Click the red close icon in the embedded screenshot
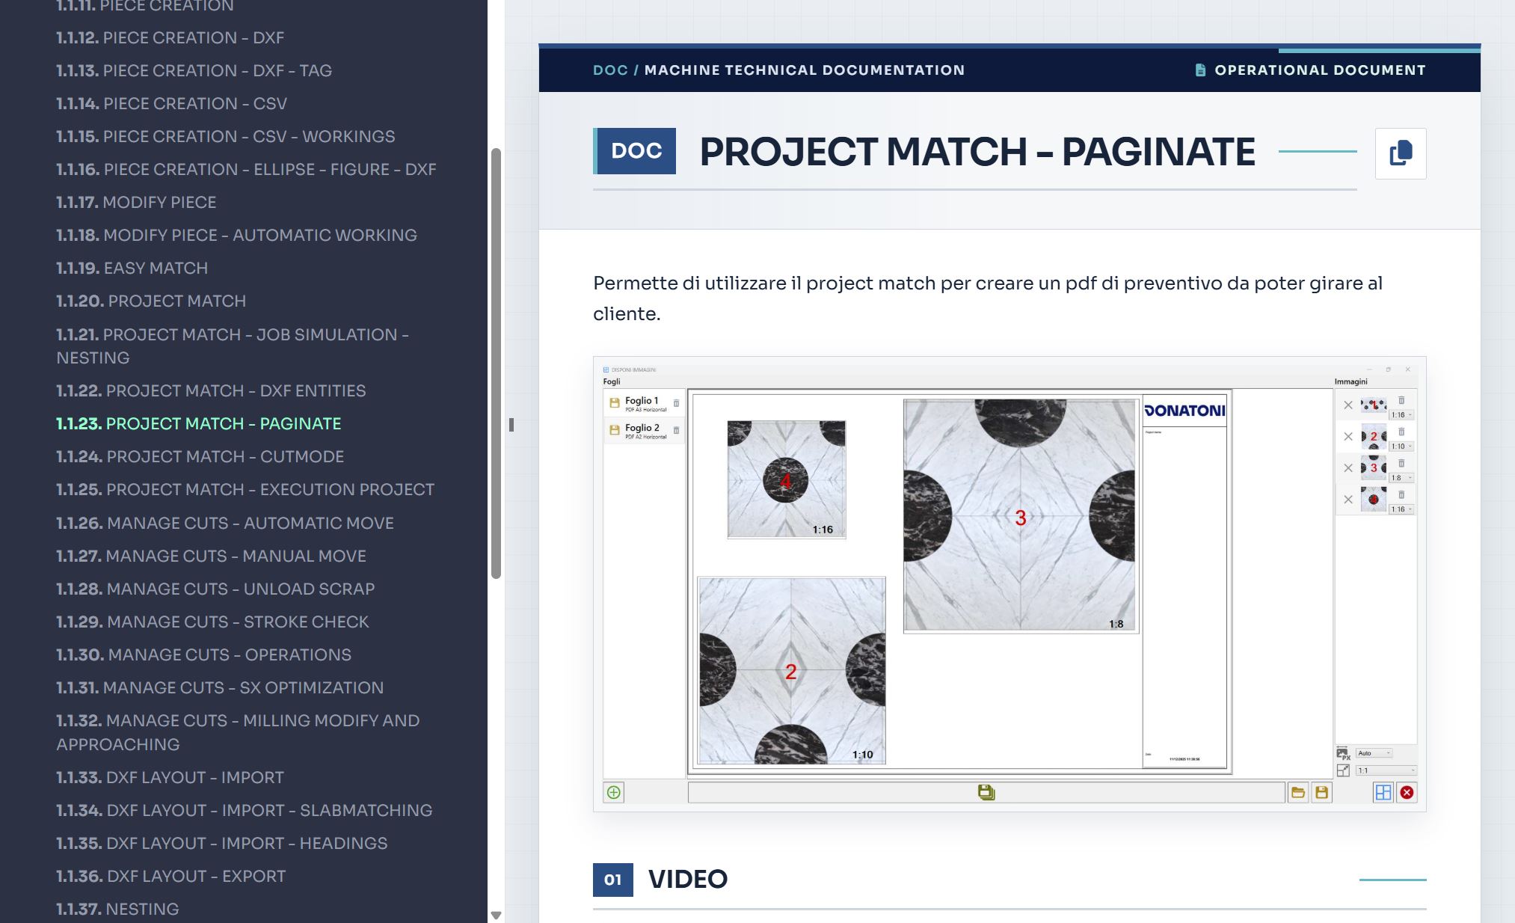This screenshot has height=923, width=1515. point(1407,793)
